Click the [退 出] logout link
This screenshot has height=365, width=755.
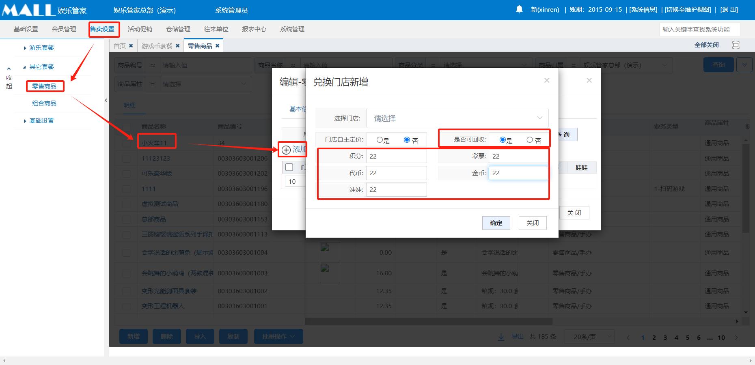[729, 10]
